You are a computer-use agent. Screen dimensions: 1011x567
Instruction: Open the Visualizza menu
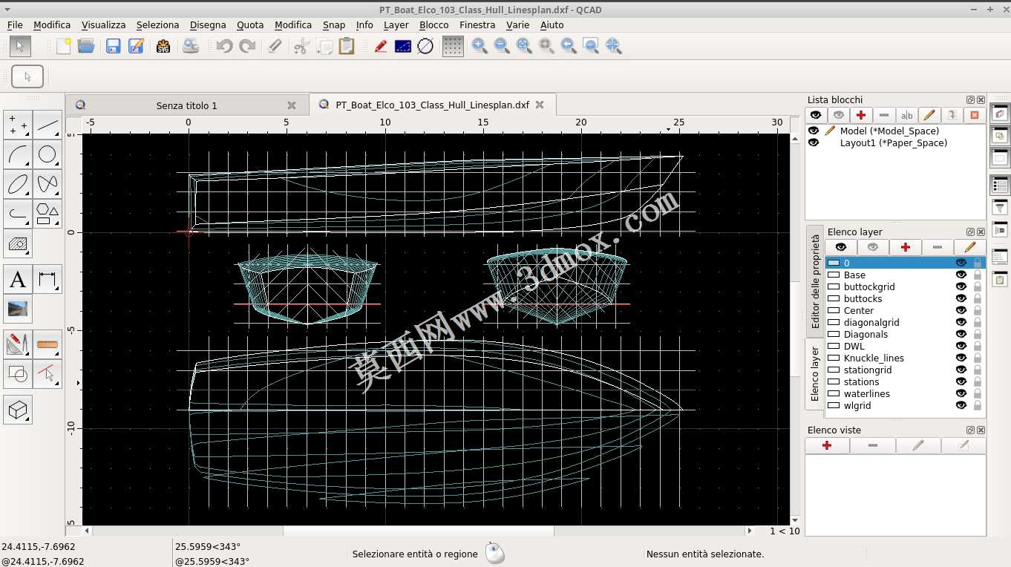click(x=103, y=24)
